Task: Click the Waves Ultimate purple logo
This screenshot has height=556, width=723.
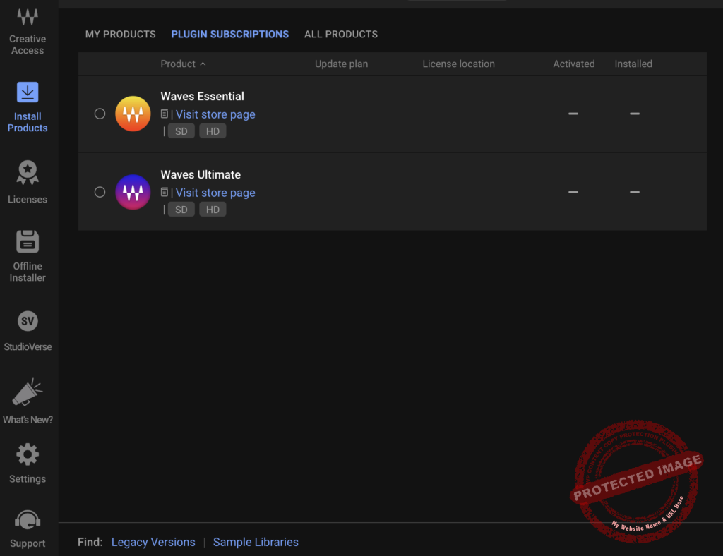Action: [x=133, y=192]
